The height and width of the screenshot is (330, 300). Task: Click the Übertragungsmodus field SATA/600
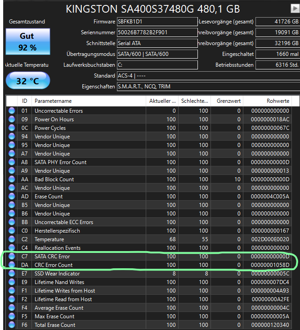click(x=157, y=54)
